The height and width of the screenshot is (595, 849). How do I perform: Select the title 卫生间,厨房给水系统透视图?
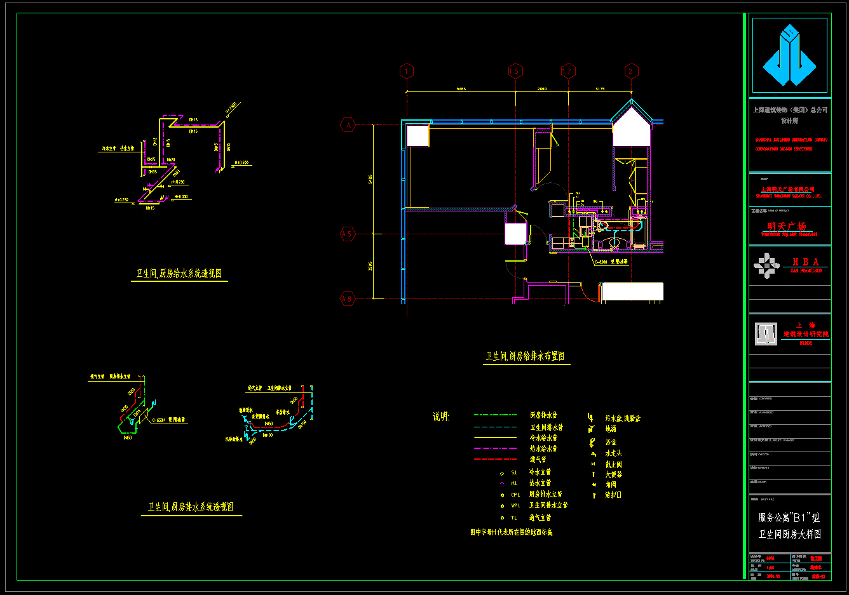click(x=179, y=274)
